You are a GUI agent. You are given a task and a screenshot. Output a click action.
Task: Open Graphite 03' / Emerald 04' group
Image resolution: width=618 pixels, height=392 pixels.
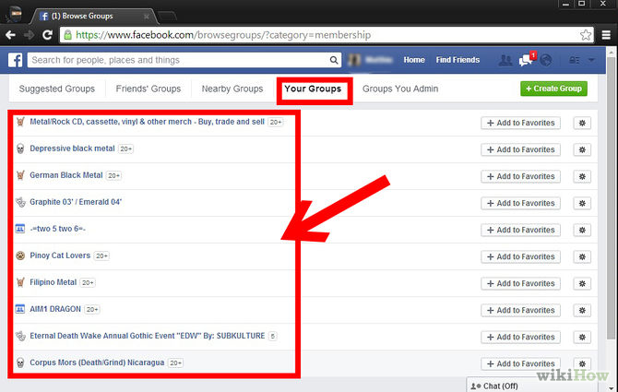(x=76, y=202)
